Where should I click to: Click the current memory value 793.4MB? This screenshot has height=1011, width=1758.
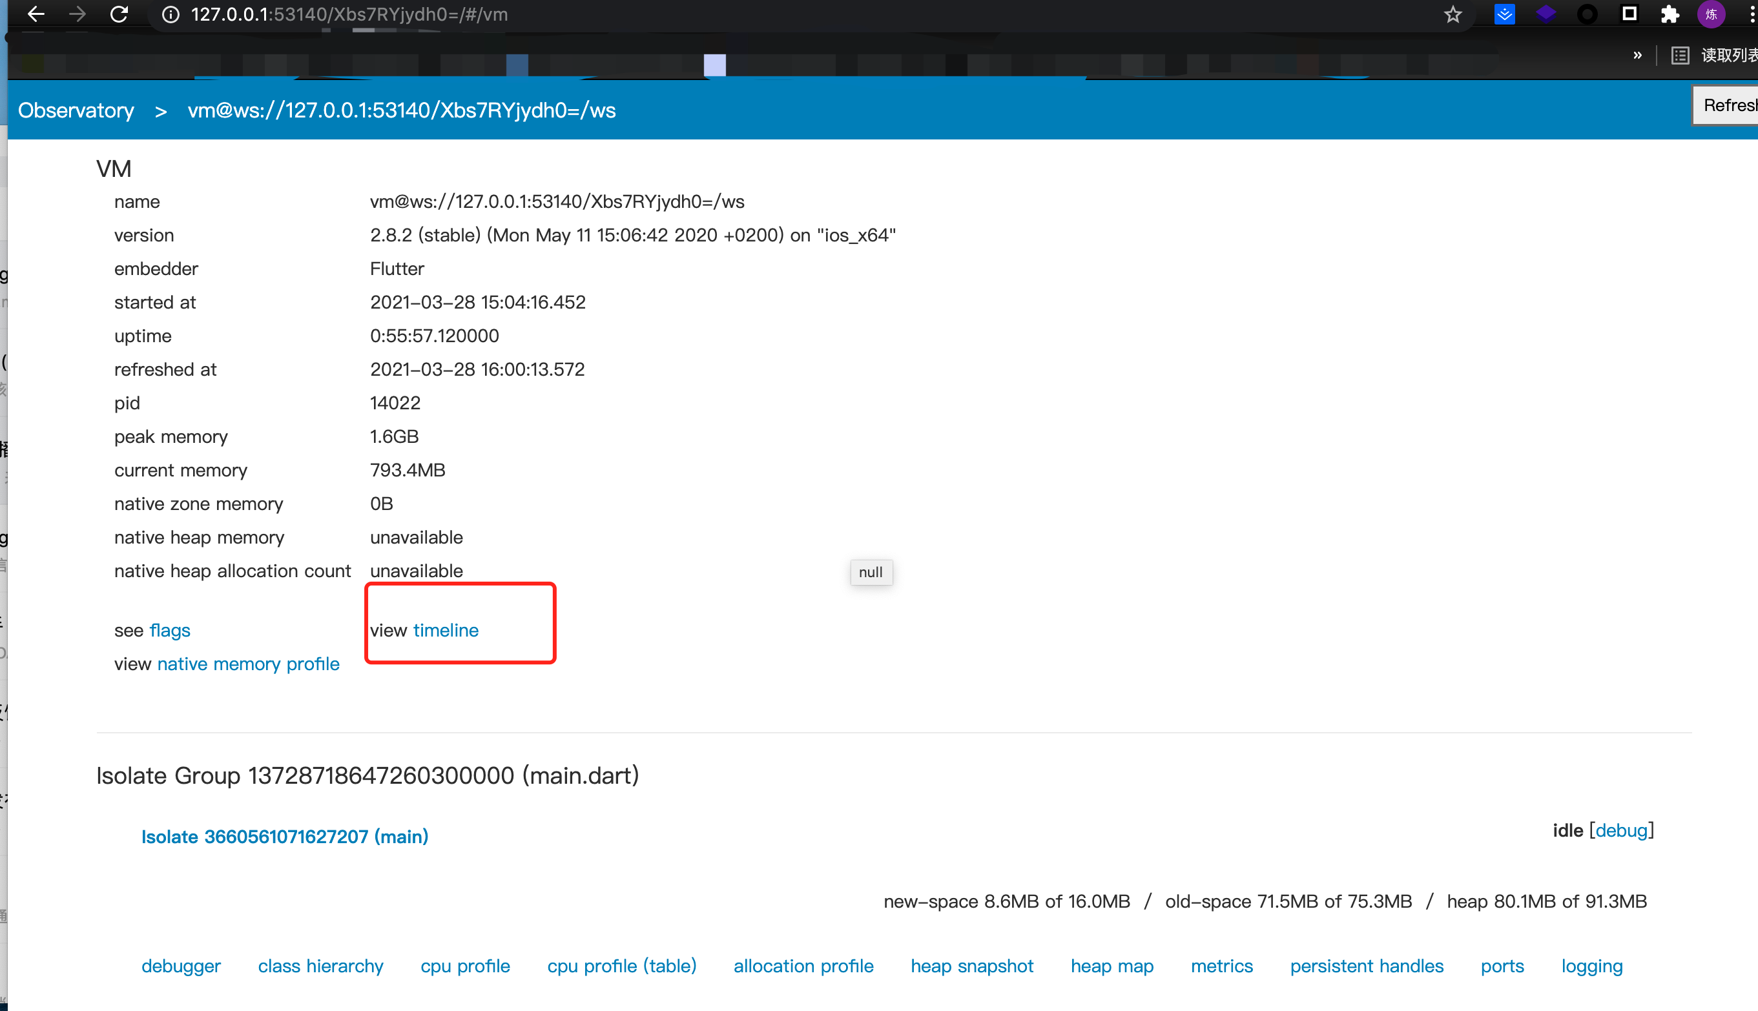(408, 470)
